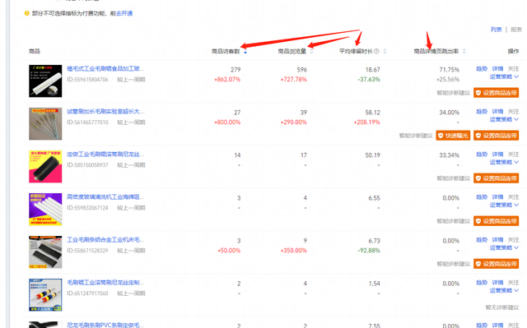Expand 运营策略 for product ID 558671528329
Screen dimensions: 527x328
tap(504, 247)
